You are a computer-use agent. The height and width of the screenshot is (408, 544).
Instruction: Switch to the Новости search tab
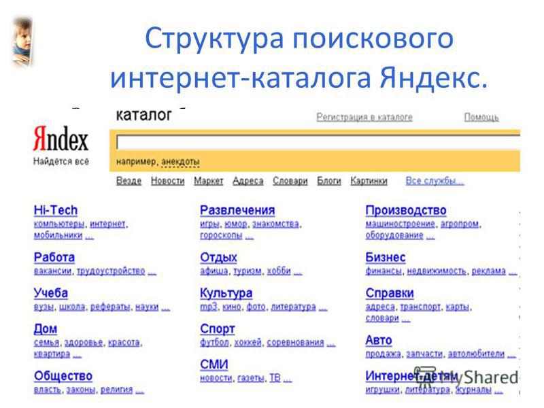pos(167,181)
